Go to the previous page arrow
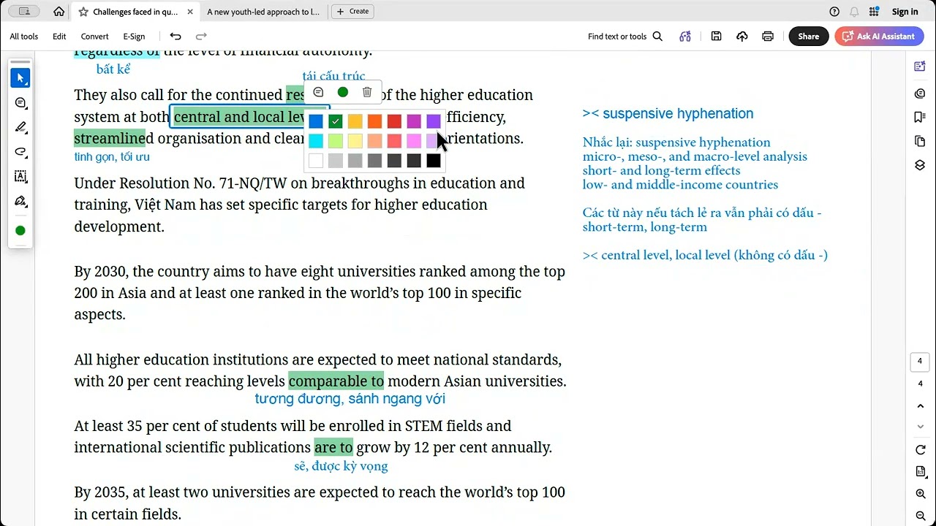The width and height of the screenshot is (936, 526). click(x=921, y=406)
